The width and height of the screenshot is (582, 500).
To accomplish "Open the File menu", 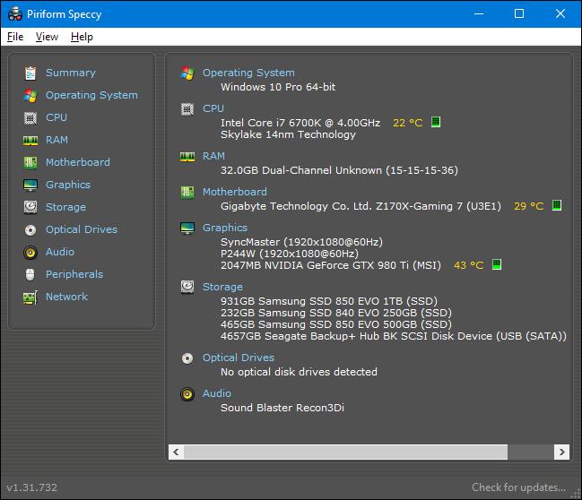I will [x=15, y=37].
